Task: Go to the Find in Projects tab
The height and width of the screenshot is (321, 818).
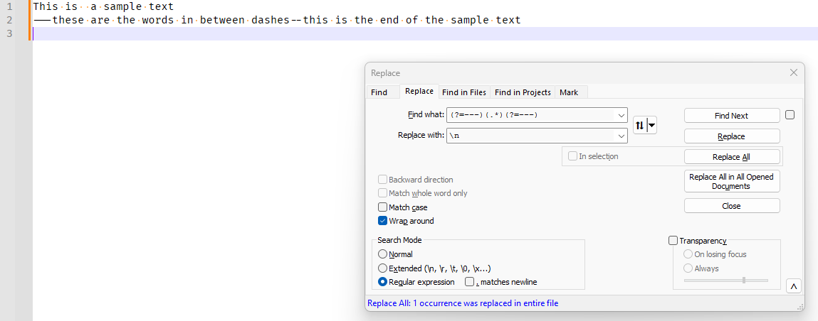Action: (523, 92)
